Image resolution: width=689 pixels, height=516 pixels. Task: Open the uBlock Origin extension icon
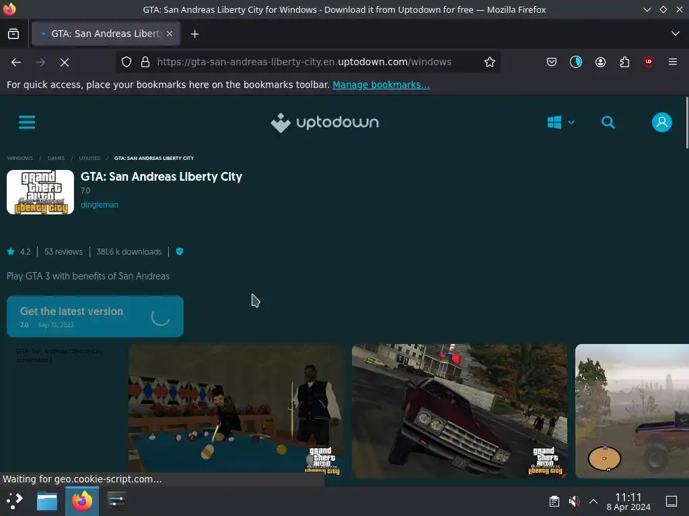point(648,62)
